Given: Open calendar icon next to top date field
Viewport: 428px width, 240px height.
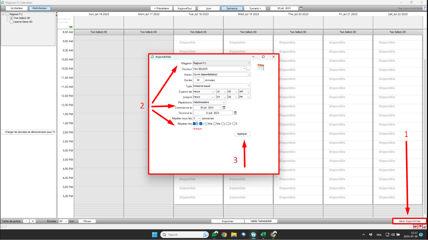Looking at the screenshot, I should pos(301,8).
